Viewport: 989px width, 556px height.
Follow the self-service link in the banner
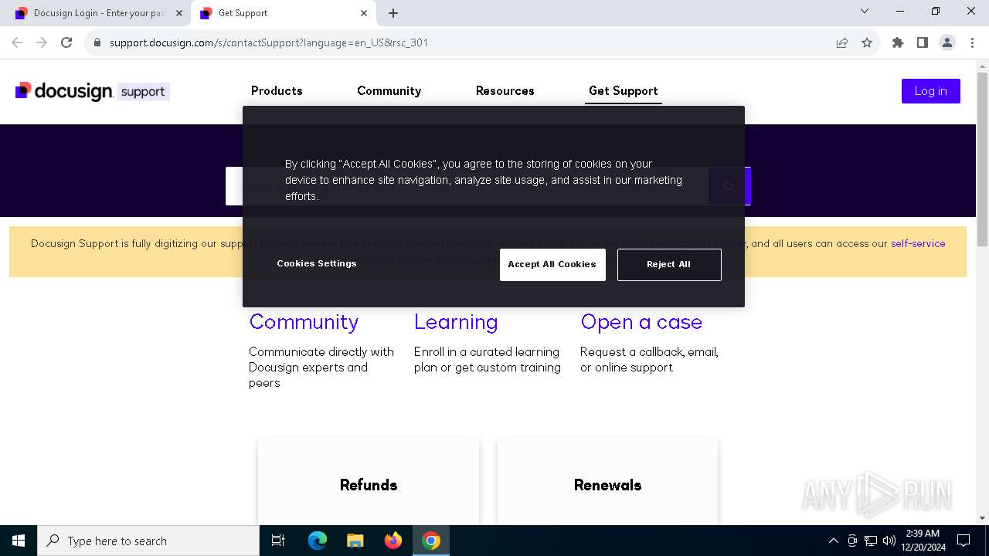click(x=918, y=243)
